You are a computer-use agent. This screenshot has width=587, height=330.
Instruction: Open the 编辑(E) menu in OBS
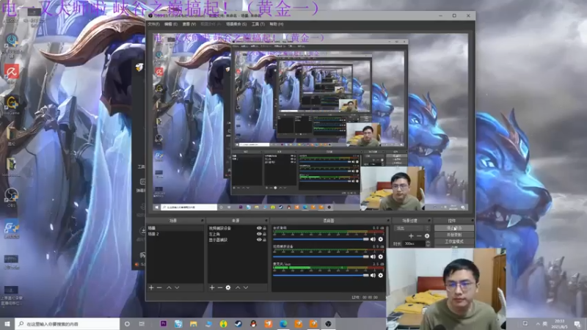(x=171, y=24)
